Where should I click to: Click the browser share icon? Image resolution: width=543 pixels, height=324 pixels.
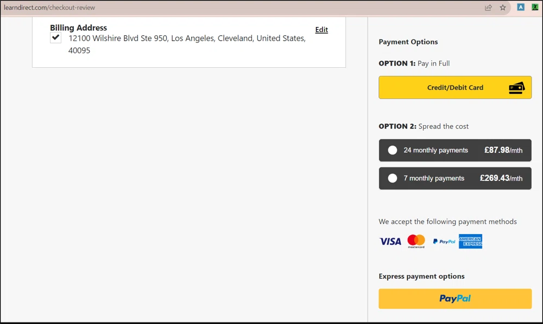pyautogui.click(x=488, y=7)
